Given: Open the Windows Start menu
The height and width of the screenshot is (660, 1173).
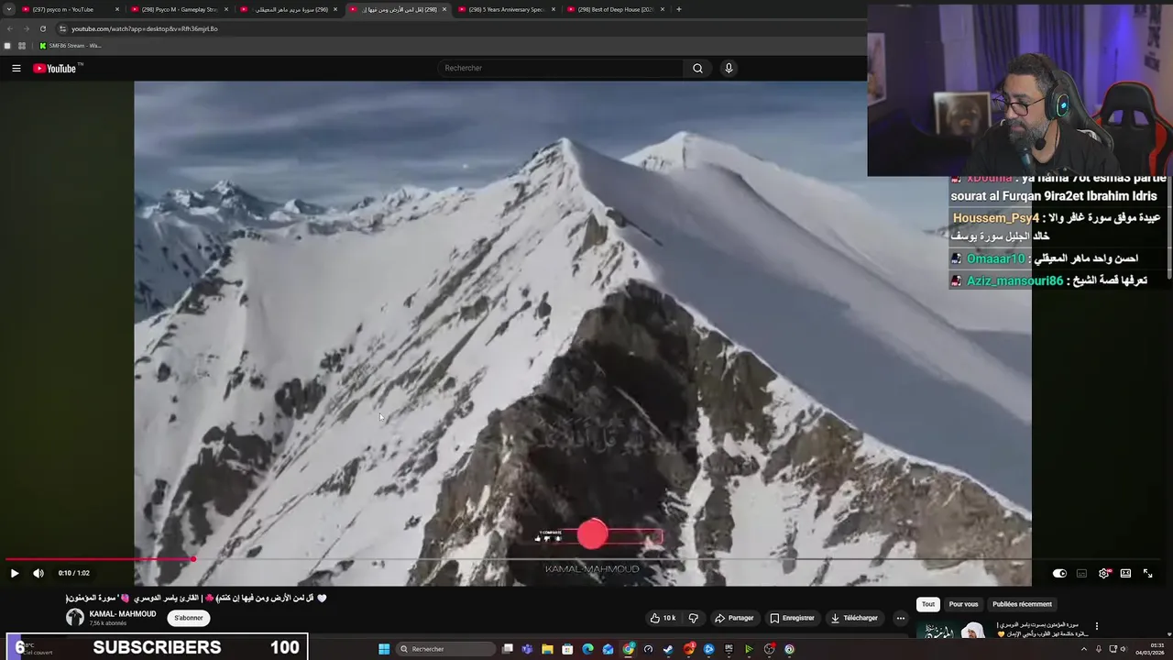Looking at the screenshot, I should pyautogui.click(x=384, y=649).
